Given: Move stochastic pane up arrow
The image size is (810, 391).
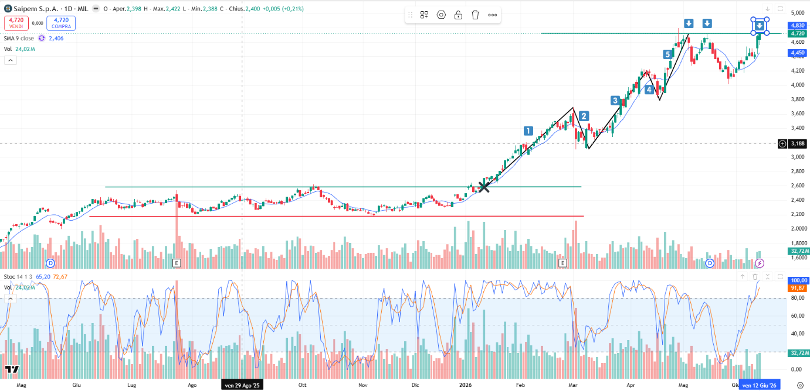Looking at the screenshot, I should [743, 276].
